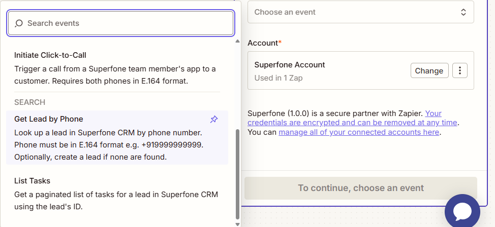Click the up-down chevrons in event dropdown

tap(463, 12)
